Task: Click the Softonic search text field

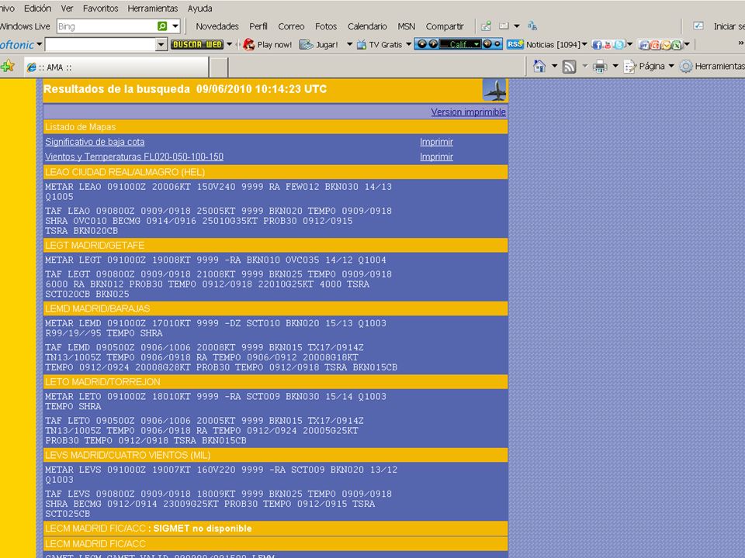Action: pyautogui.click(x=101, y=45)
